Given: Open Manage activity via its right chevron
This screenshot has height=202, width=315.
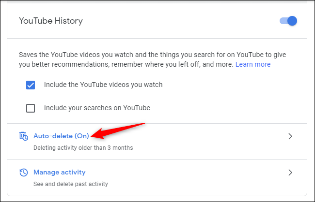Looking at the screenshot, I should pos(290,173).
